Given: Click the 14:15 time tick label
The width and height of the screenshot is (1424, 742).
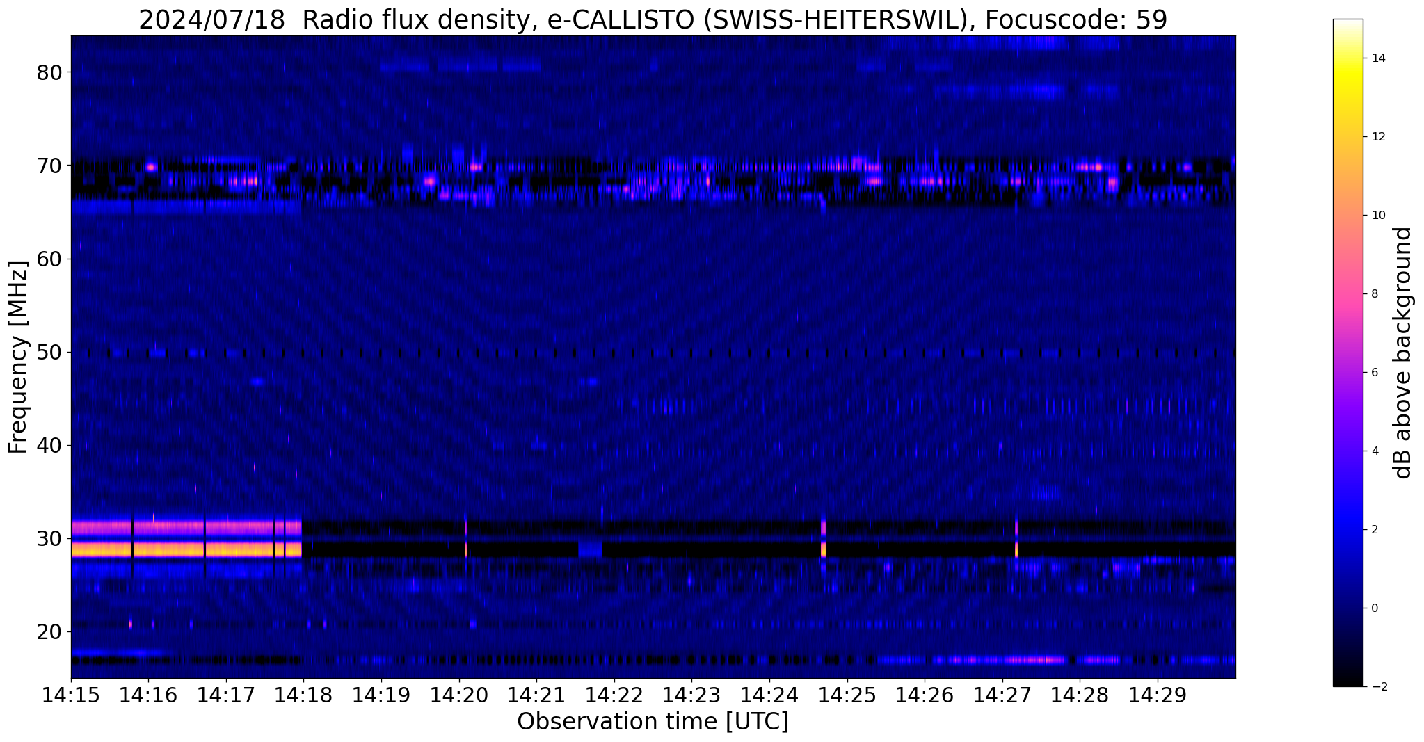Looking at the screenshot, I should 71,695.
